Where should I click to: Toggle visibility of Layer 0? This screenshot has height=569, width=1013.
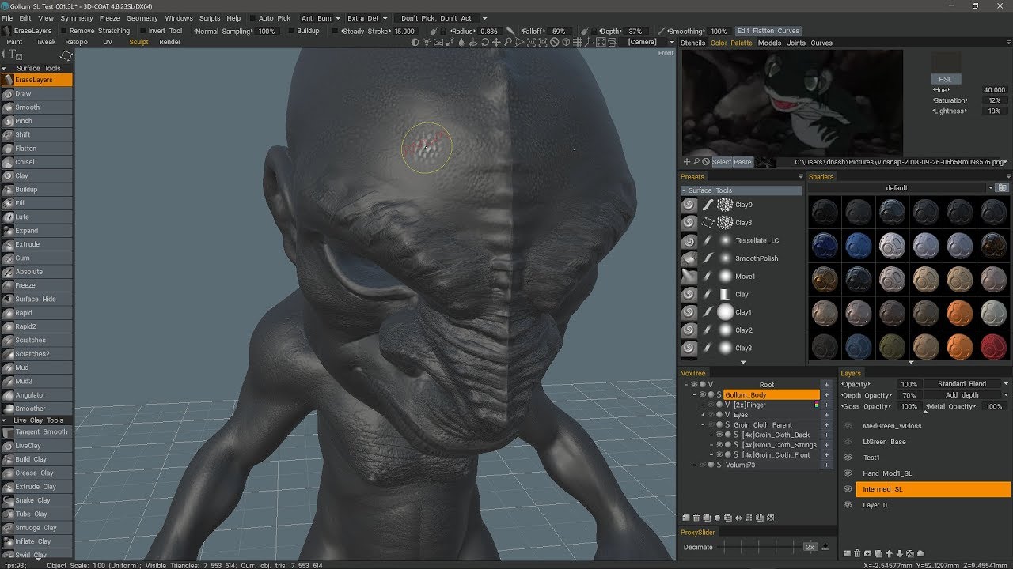point(848,505)
